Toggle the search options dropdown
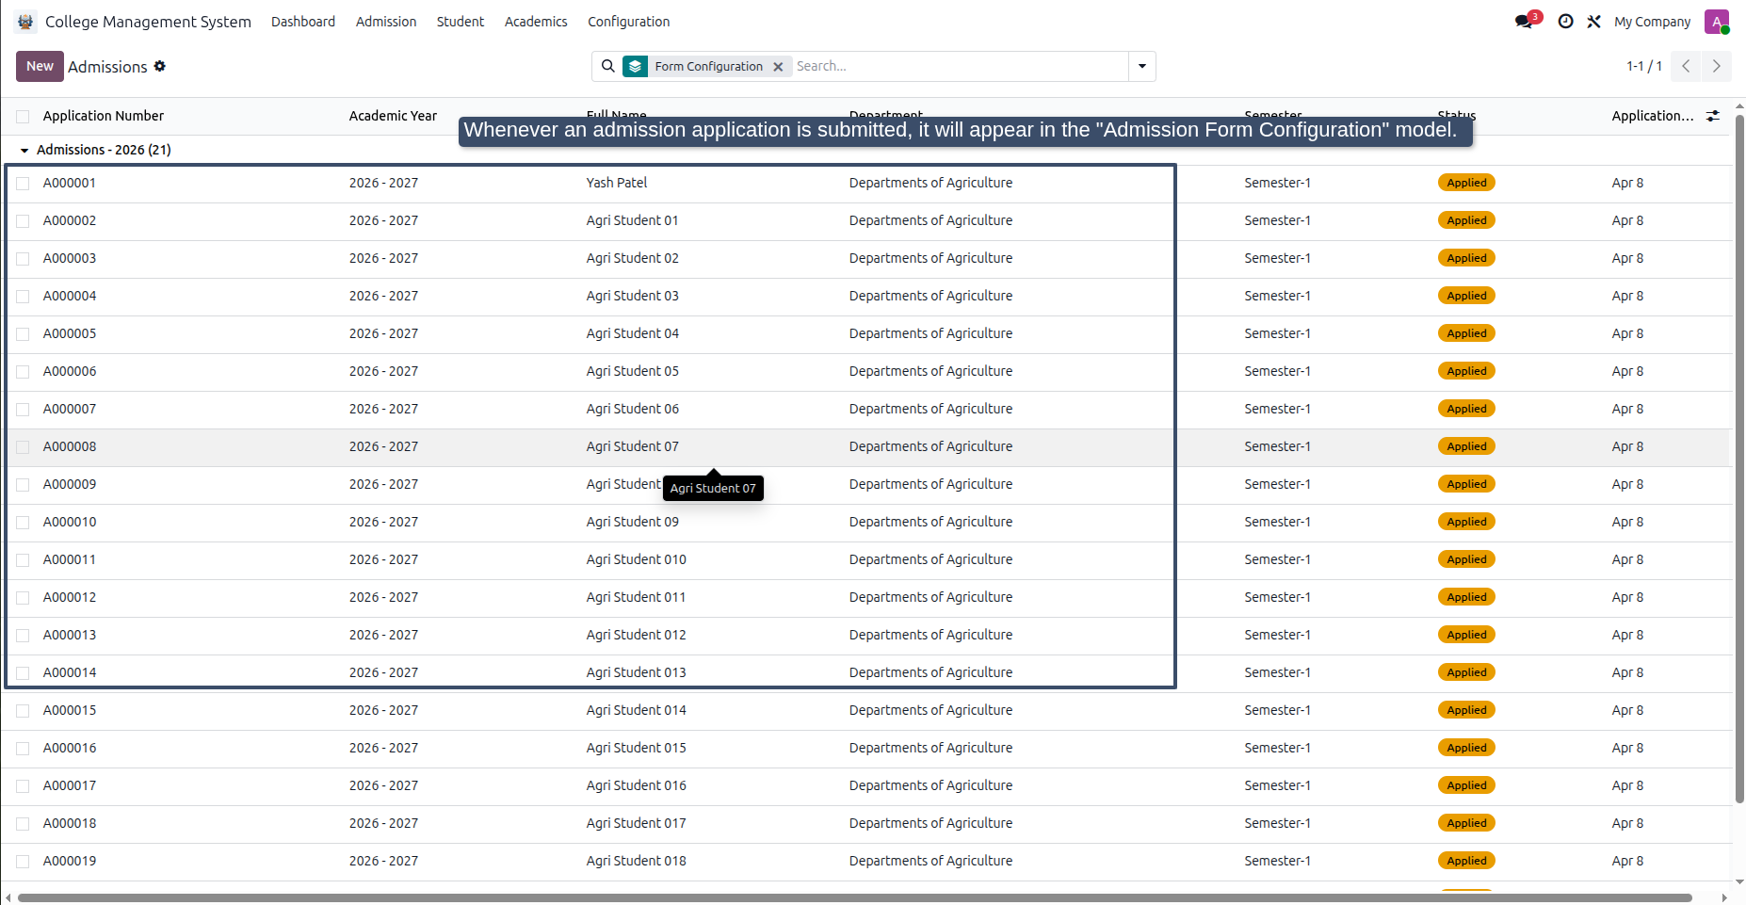This screenshot has height=905, width=1746. tap(1142, 66)
